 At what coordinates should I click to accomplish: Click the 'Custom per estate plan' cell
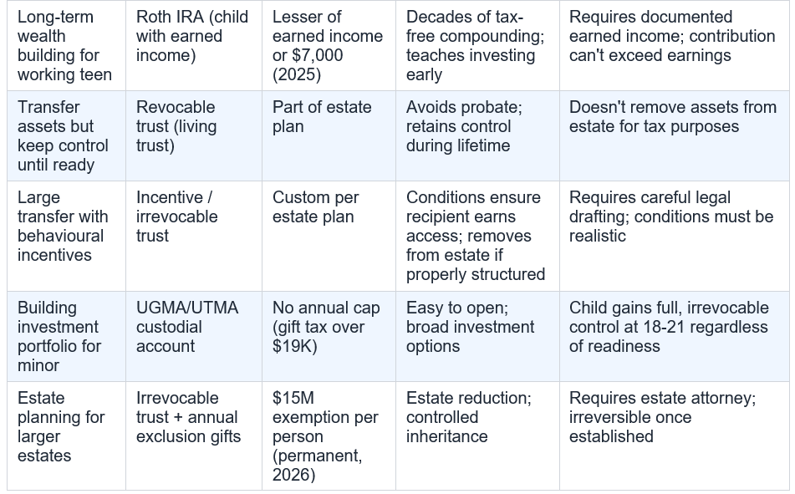pos(329,237)
